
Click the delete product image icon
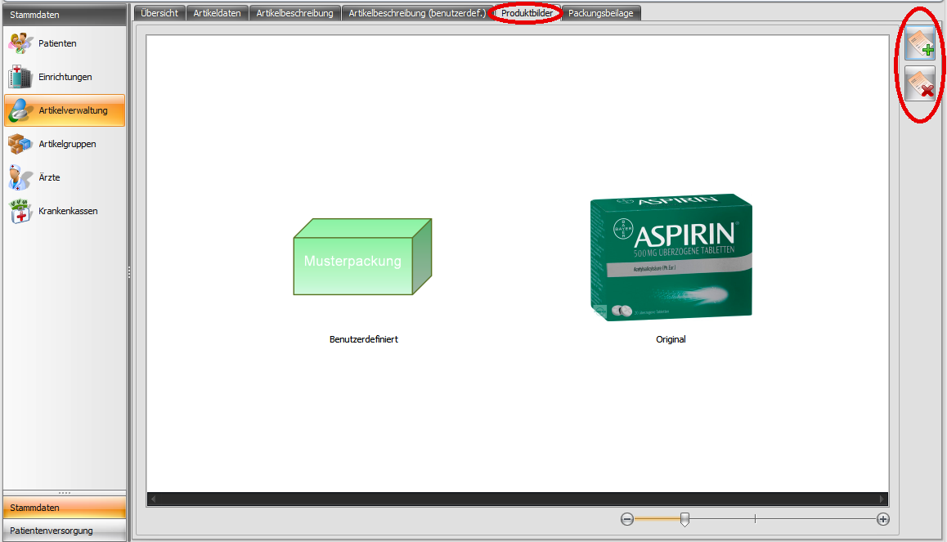[x=920, y=84]
